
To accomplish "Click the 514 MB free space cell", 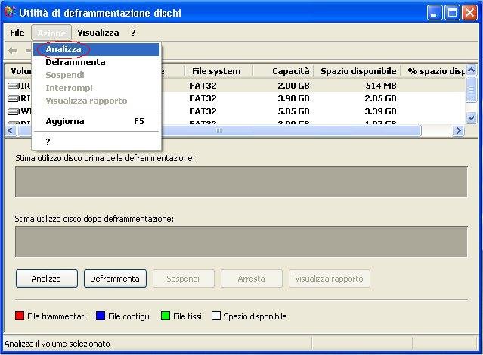I will pyautogui.click(x=381, y=86).
